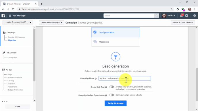The width and height of the screenshot is (198, 111).
Task: Bookmark this page with the star icon
Action: point(172,9)
